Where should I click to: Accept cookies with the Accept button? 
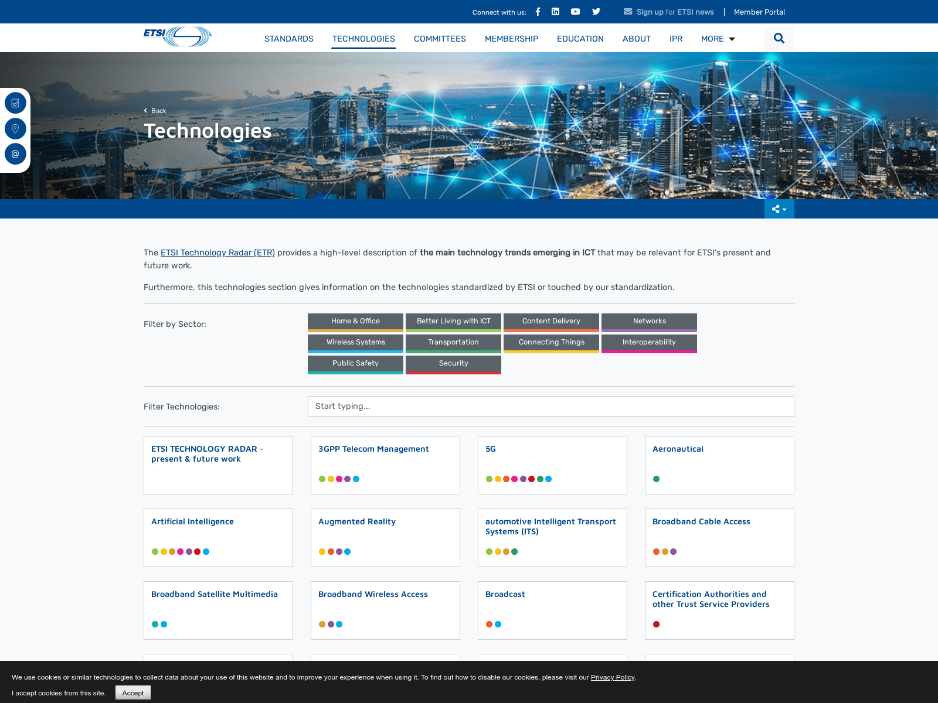[x=133, y=692]
